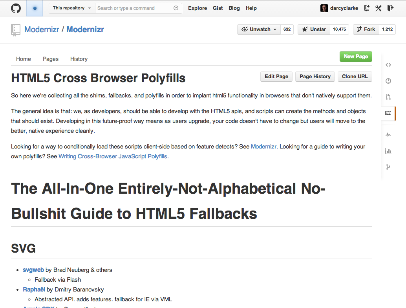
Task: Open the GitHub Octocat logo home
Action: pos(16,8)
